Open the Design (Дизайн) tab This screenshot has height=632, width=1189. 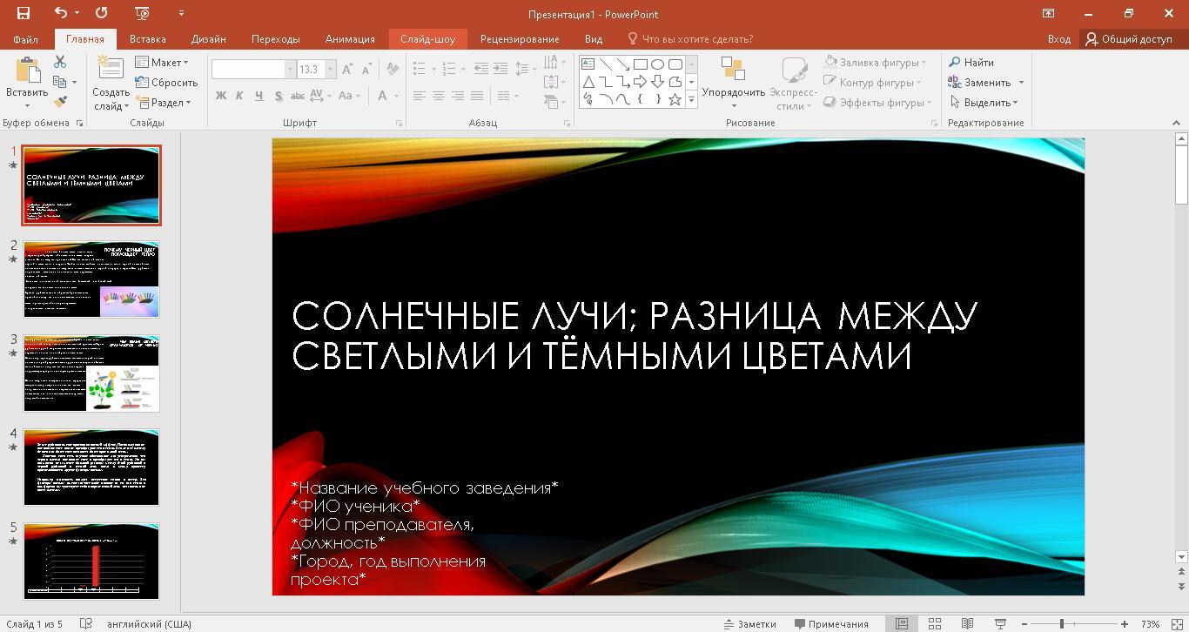pos(208,39)
